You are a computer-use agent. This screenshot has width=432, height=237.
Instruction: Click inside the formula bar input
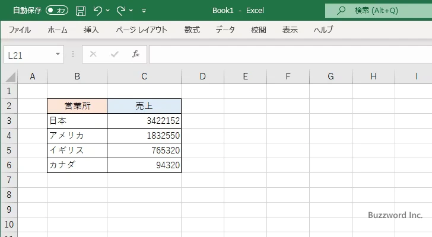click(290, 55)
